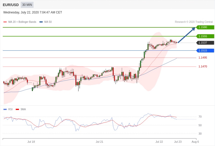Click the 1.1495 red support label
The image size is (215, 146).
203,58
